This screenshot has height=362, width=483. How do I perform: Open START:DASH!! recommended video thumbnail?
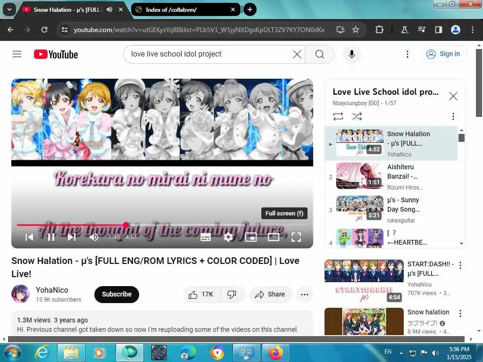364,281
